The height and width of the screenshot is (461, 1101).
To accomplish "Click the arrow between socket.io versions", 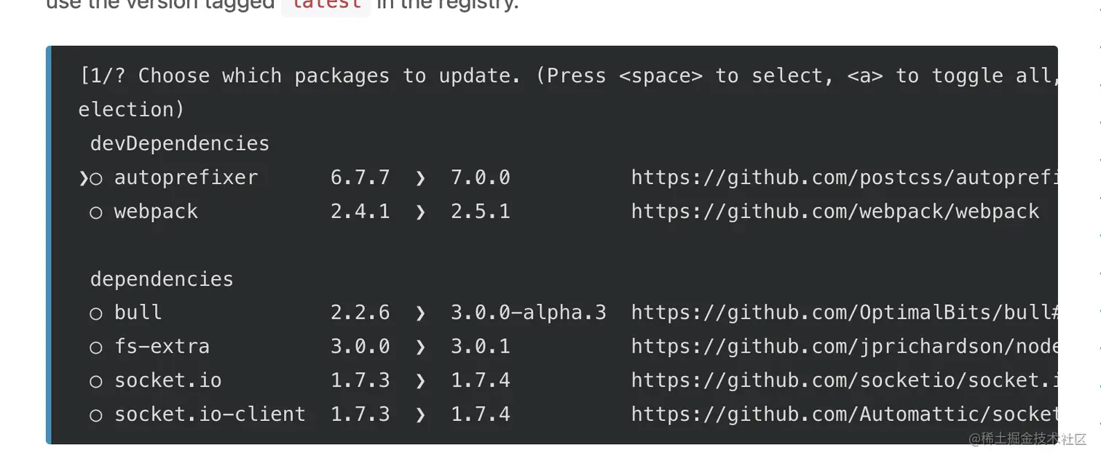I will [x=420, y=381].
